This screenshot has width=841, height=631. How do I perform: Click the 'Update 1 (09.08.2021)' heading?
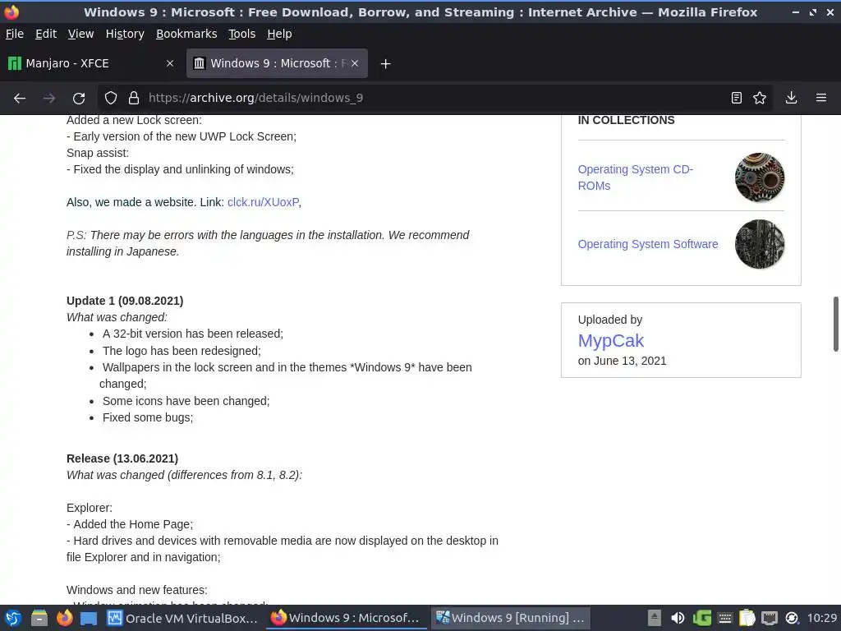point(125,301)
